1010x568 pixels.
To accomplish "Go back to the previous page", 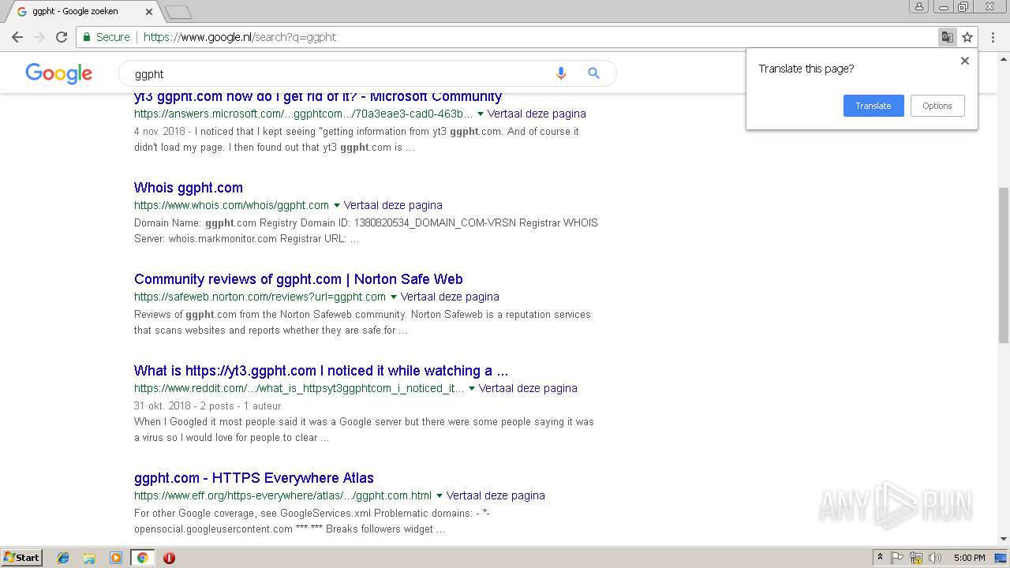I will coord(17,37).
